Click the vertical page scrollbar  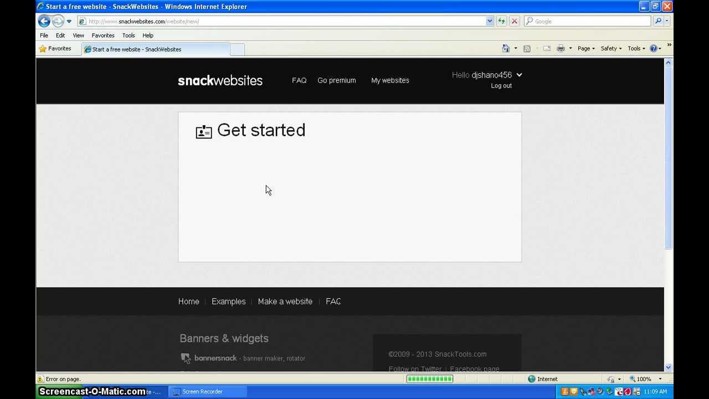[668, 158]
